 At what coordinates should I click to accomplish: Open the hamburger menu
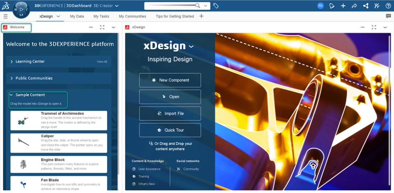tap(5, 16)
